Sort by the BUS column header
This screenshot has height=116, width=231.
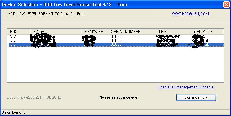coord(19,32)
